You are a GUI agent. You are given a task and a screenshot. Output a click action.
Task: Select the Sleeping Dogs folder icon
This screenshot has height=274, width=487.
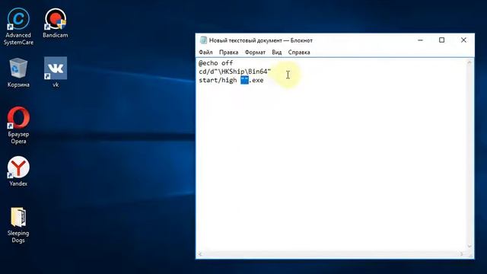[18, 225]
